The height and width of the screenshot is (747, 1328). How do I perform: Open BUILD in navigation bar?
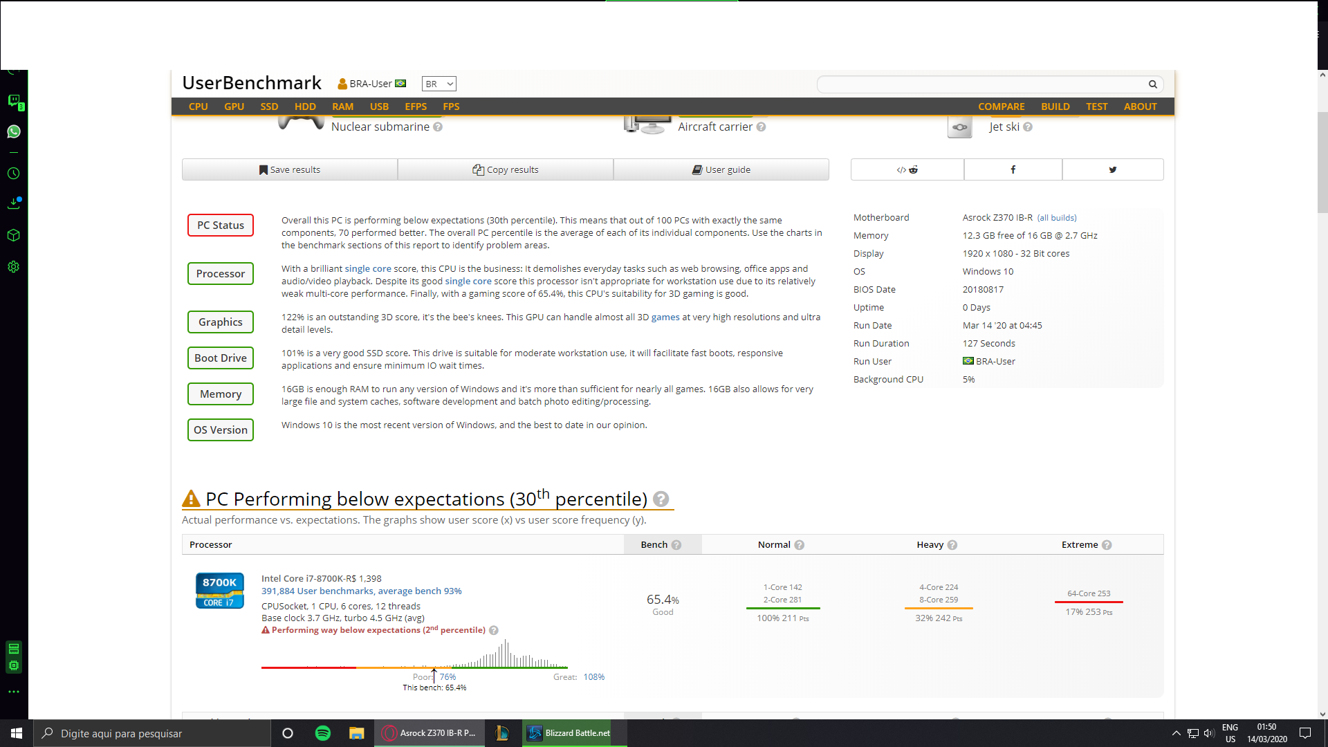coord(1055,107)
